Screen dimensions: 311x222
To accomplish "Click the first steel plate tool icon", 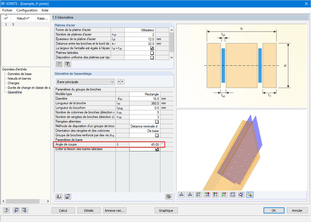I will point(59,64).
